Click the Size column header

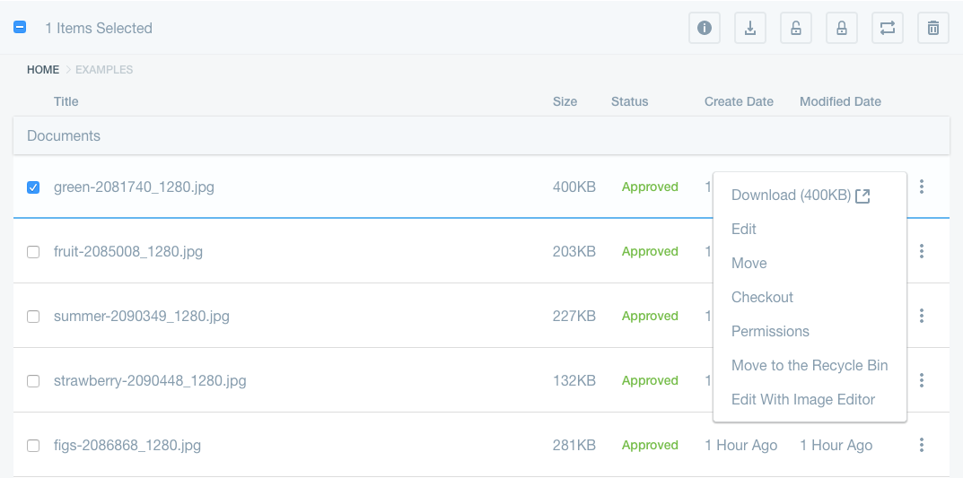pyautogui.click(x=565, y=101)
